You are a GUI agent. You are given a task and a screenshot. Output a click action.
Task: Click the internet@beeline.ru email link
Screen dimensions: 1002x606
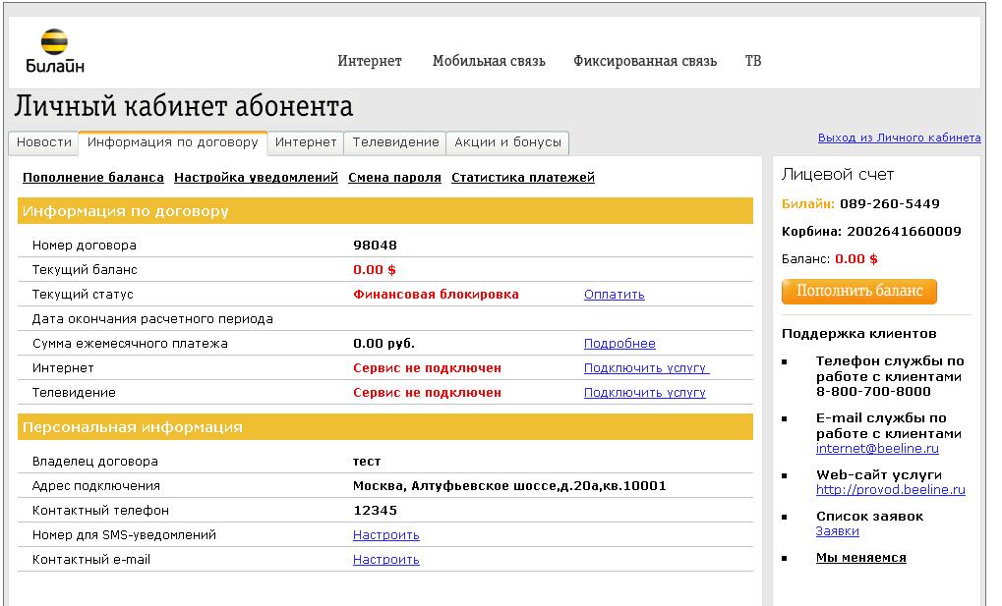pos(877,448)
